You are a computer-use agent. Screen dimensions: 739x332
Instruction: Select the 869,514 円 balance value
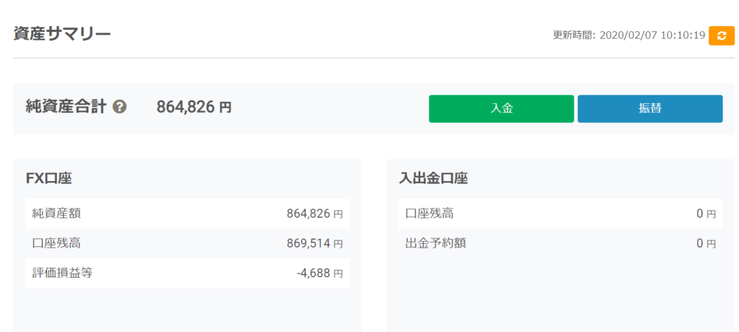[314, 243]
